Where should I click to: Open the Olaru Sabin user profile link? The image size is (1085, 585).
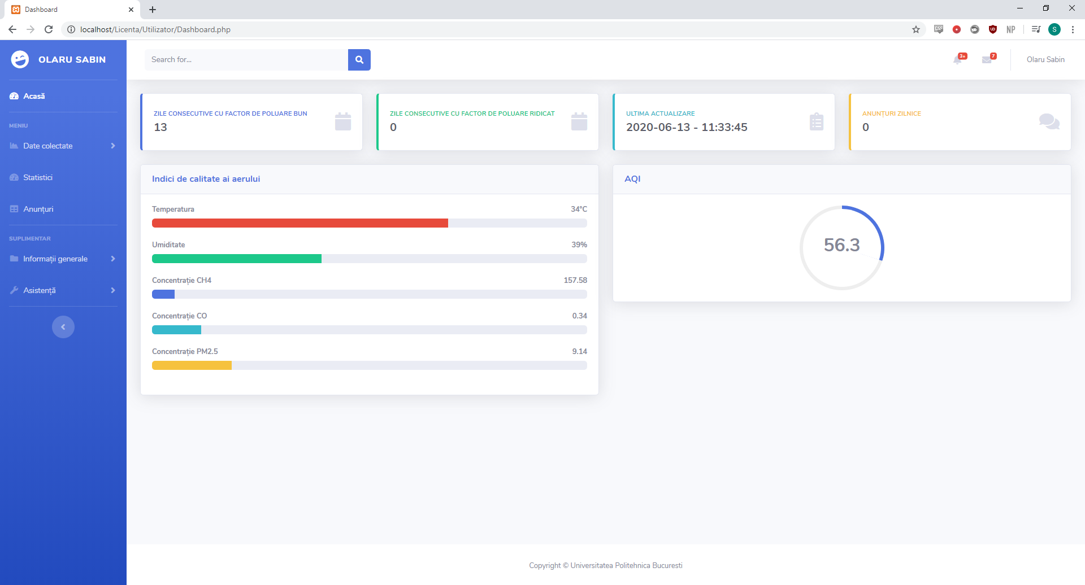point(1045,59)
